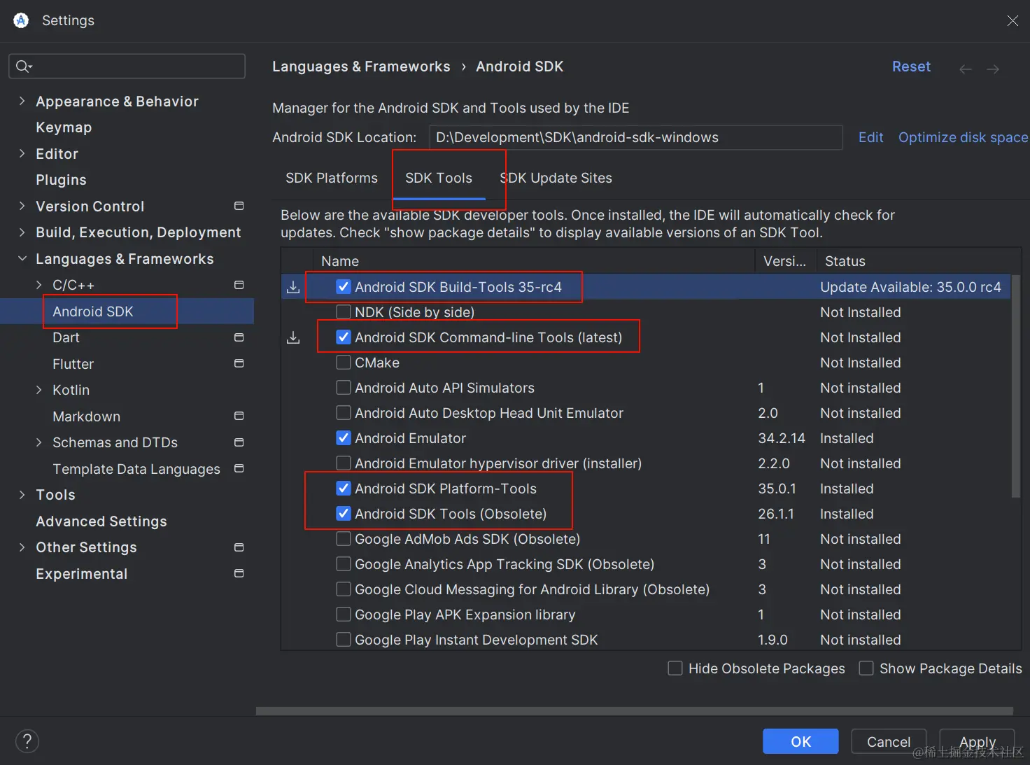This screenshot has height=765, width=1030.
Task: Enable the NDK (Side by side) checkbox
Action: pyautogui.click(x=344, y=312)
